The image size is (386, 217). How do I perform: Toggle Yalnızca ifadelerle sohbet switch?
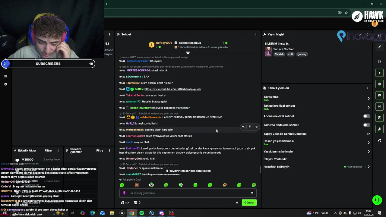(366, 125)
